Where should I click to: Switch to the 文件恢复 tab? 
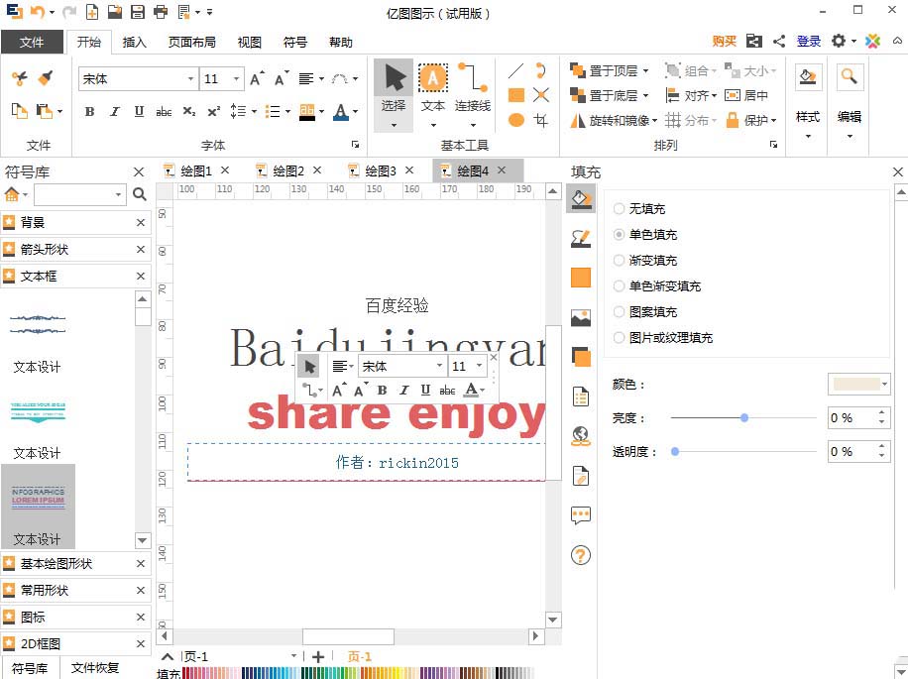point(95,667)
